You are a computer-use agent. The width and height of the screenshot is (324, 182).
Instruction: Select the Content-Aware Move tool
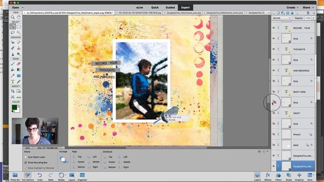point(13,97)
